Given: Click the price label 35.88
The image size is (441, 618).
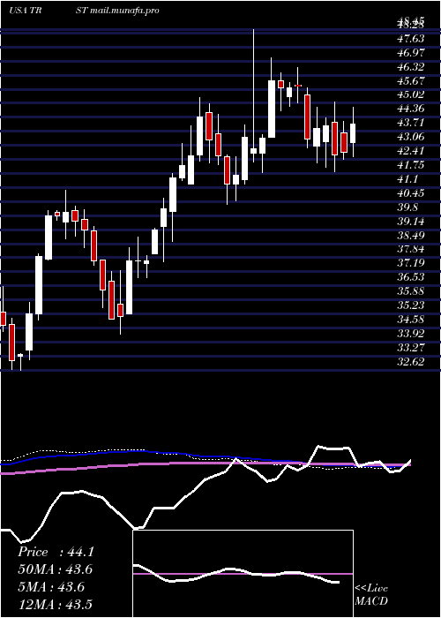Looking at the screenshot, I should point(411,290).
